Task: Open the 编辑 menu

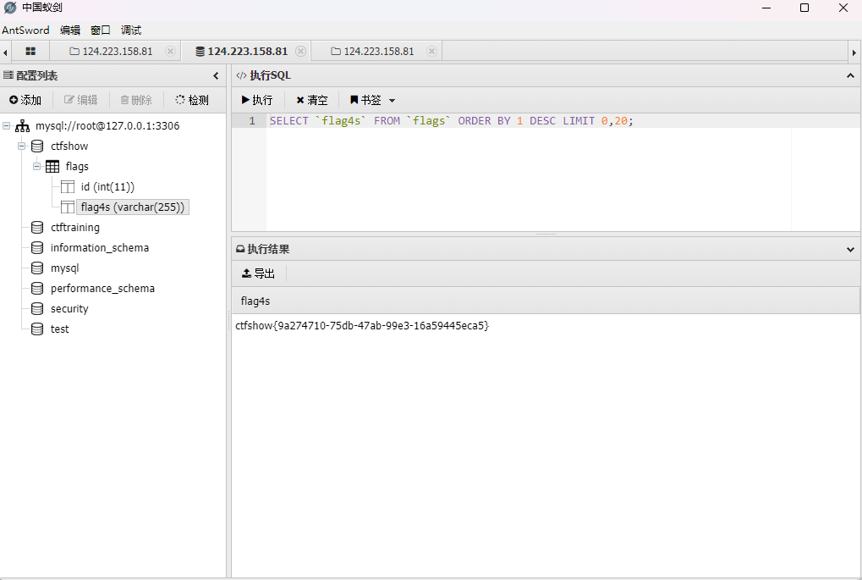Action: (x=70, y=30)
